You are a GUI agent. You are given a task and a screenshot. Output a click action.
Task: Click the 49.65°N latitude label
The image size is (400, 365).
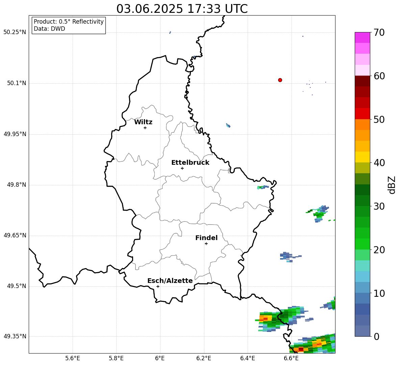15,235
